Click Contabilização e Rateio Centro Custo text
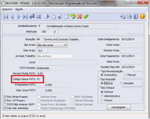 (68, 26)
